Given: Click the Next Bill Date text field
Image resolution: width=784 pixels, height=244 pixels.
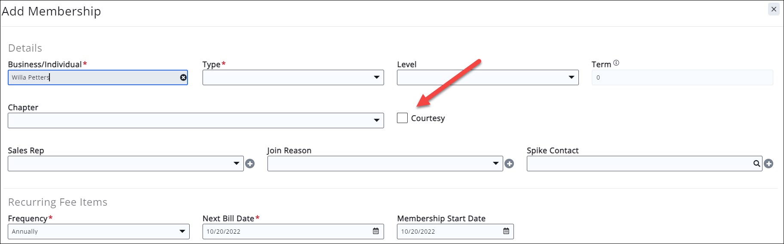Looking at the screenshot, I should (x=286, y=232).
